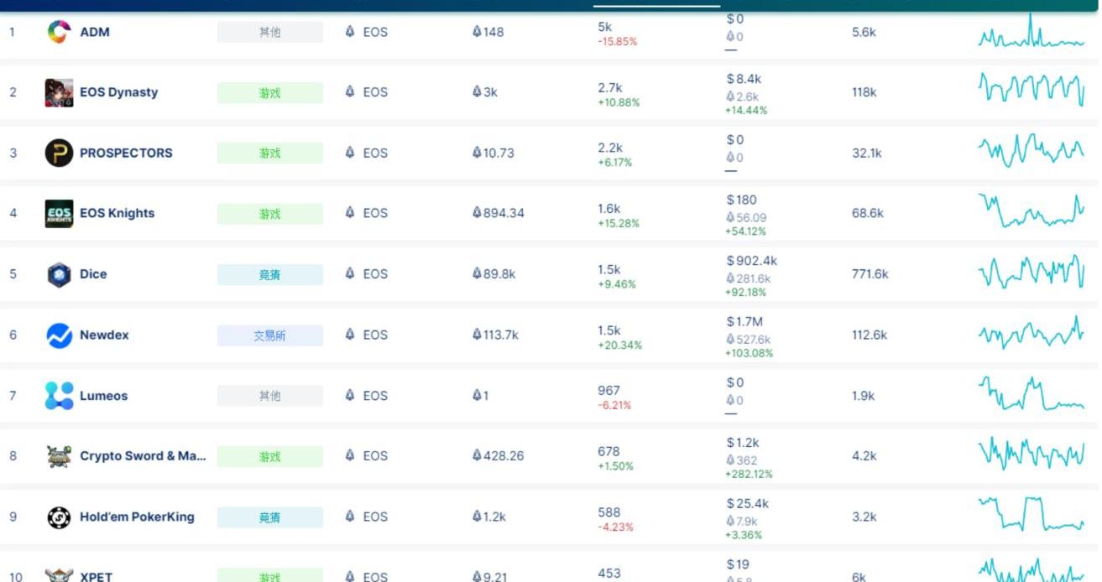Viewport: 1102px width, 582px height.
Task: Select the EOS Knights logo icon
Action: tap(59, 214)
